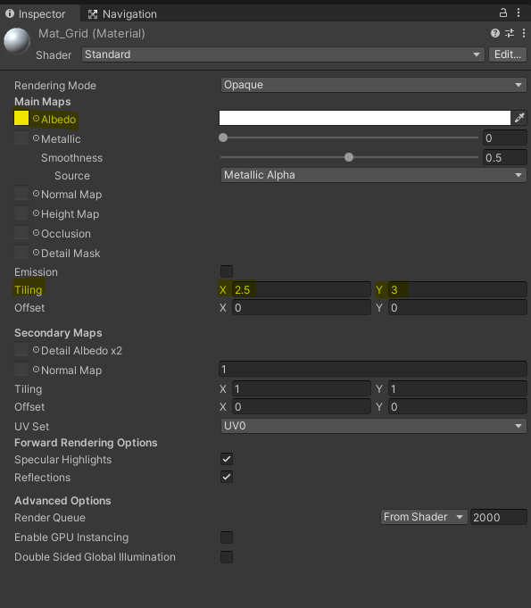Click the Detail Albedo x2 texture slot
531x608 pixels.
coord(21,350)
